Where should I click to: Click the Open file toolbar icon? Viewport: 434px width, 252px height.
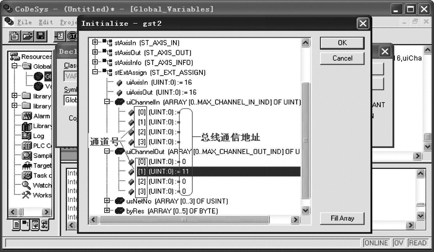(27, 36)
